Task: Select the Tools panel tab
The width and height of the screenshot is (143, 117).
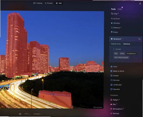Action: pos(113,9)
